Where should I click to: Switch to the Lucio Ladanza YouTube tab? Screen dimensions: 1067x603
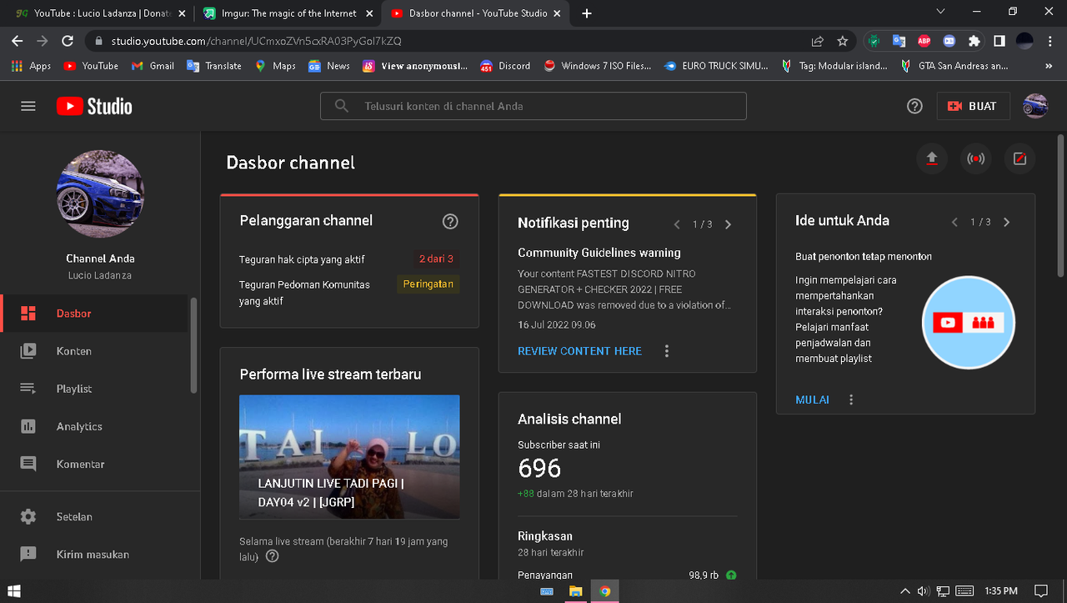[99, 13]
